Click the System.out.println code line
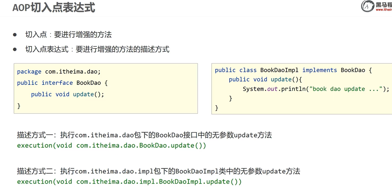The width and height of the screenshot is (392, 192). click(316, 89)
